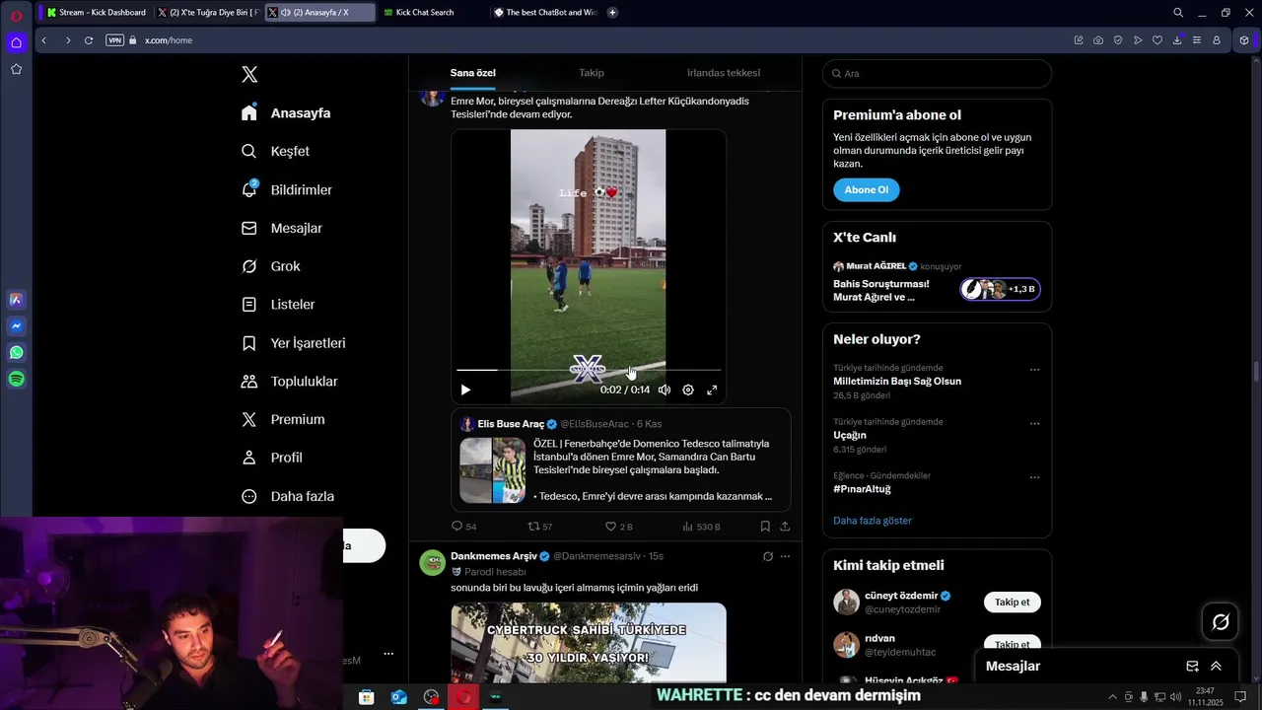Switch to Takip tab
Viewport: 1262px width, 710px height.
[x=592, y=73]
